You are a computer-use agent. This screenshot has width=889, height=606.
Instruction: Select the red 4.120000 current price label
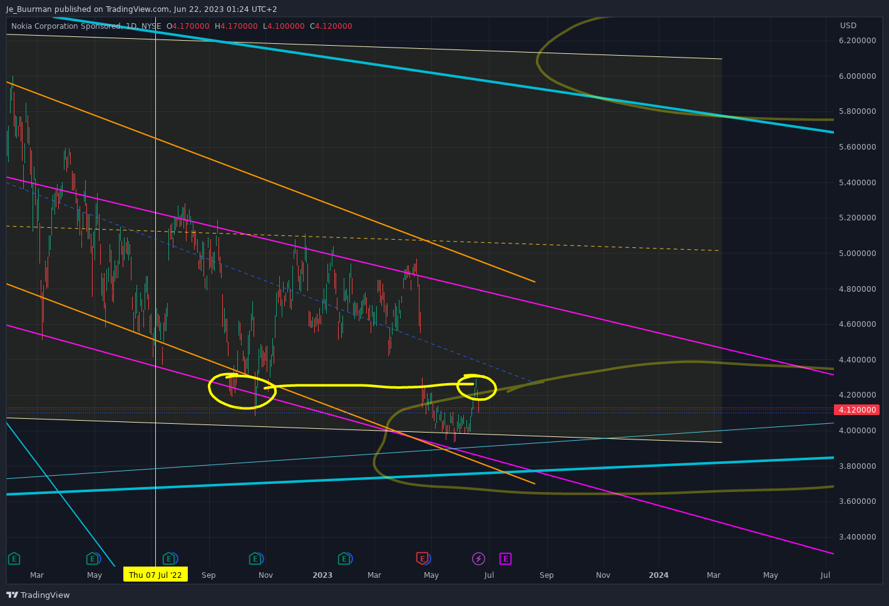tap(856, 410)
